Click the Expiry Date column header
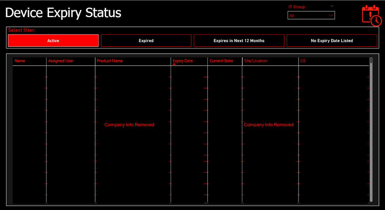385x210 pixels. pyautogui.click(x=183, y=60)
